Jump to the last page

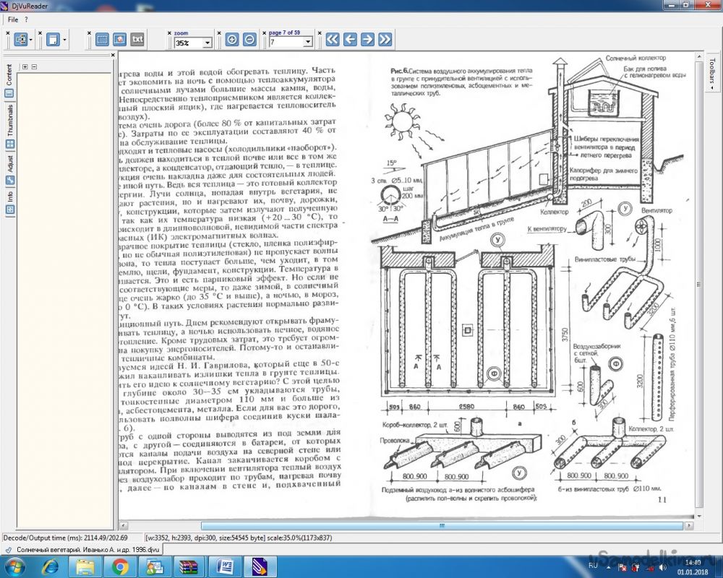pyautogui.click(x=385, y=40)
